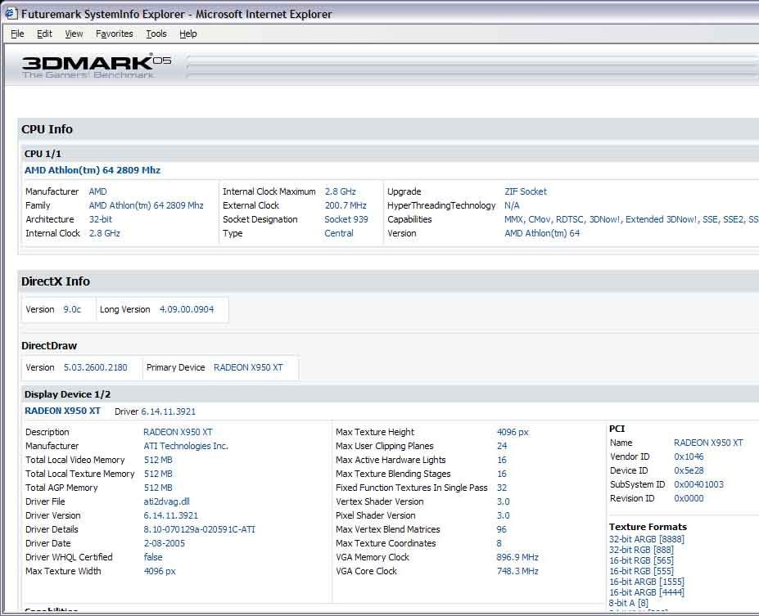Viewport: 759px width, 616px height.
Task: Select VGA Core Clock '748.3 MHz'
Action: (x=517, y=571)
